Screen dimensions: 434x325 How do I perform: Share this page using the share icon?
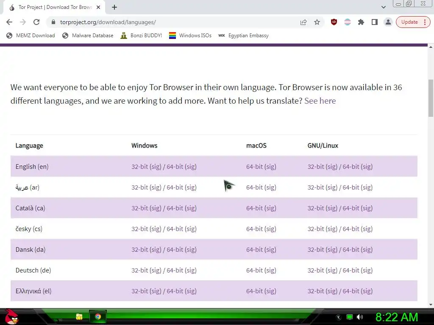coord(303,22)
